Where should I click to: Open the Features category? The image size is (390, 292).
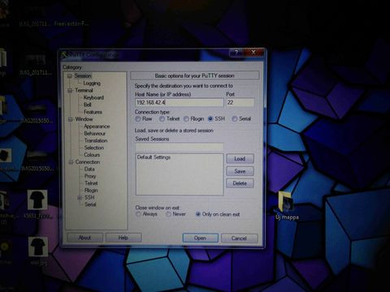[93, 112]
